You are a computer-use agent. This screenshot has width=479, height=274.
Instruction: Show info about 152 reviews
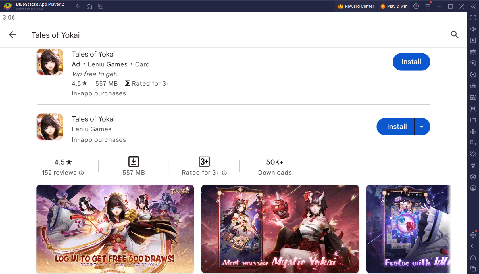(x=81, y=173)
